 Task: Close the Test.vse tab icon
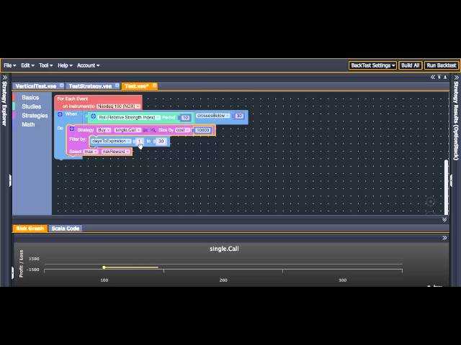[154, 86]
